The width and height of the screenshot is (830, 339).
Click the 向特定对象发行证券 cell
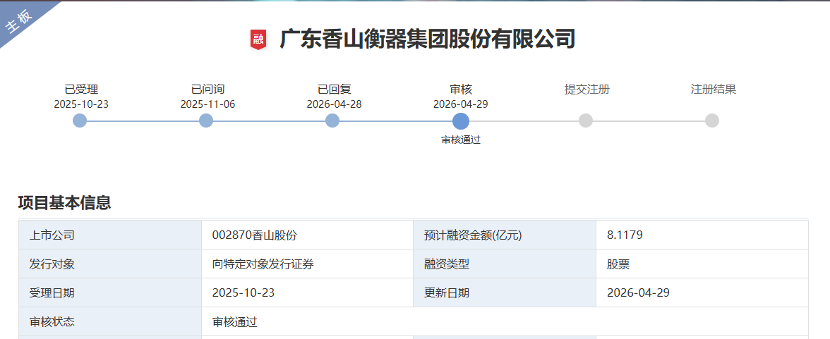[263, 264]
